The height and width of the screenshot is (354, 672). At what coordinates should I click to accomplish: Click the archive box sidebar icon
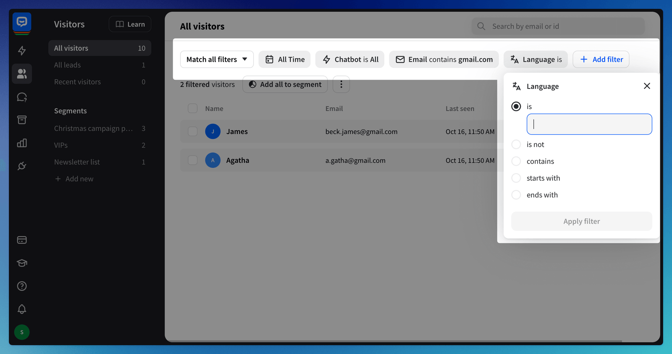point(22,120)
